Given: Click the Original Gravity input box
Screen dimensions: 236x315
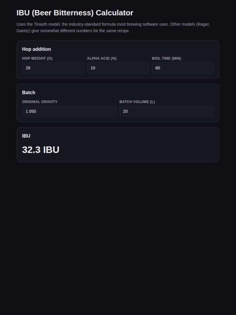Looking at the screenshot, I should pyautogui.click(x=69, y=111).
